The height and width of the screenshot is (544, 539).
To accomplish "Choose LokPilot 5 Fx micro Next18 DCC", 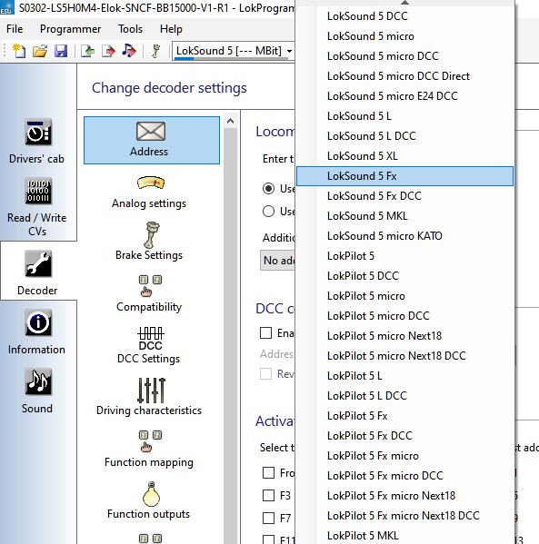I will click(x=404, y=516).
